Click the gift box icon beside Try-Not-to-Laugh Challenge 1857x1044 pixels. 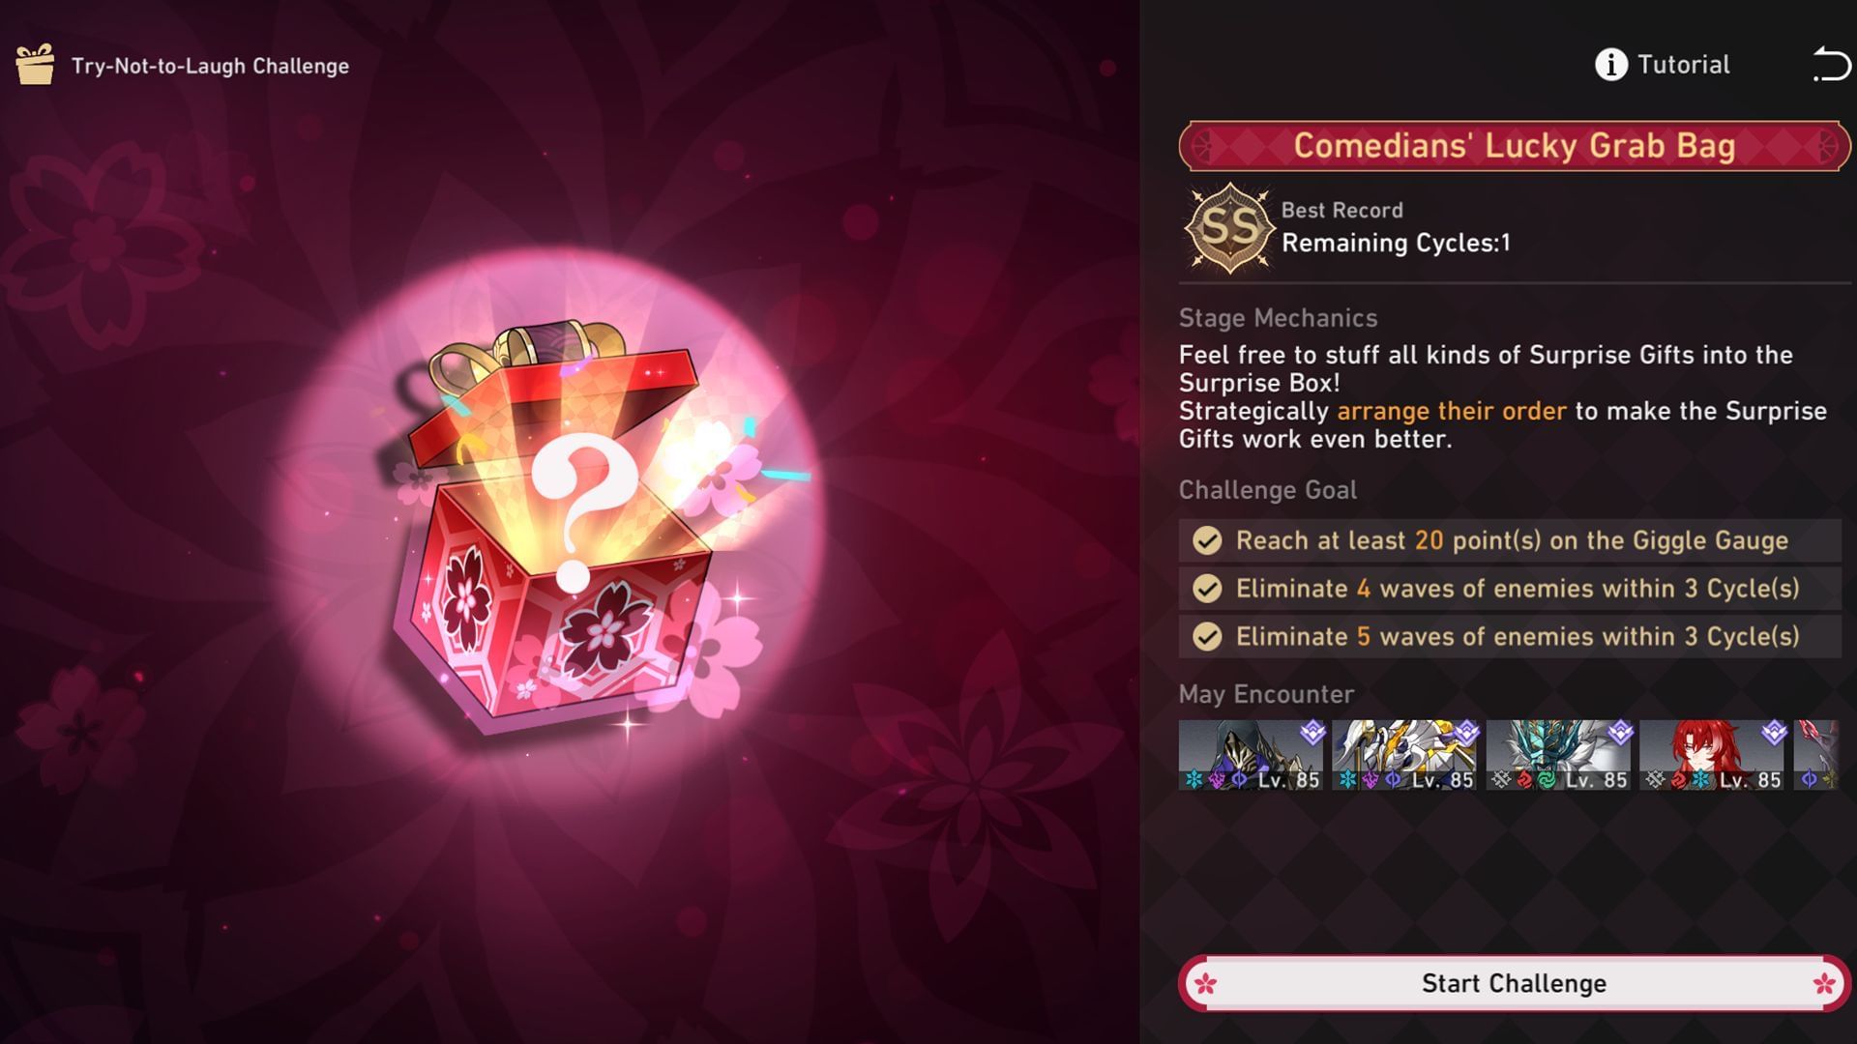pos(36,65)
